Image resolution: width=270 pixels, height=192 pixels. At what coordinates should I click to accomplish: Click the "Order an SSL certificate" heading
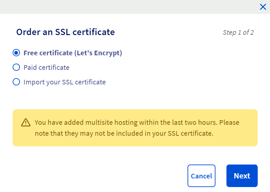pyautogui.click(x=66, y=32)
